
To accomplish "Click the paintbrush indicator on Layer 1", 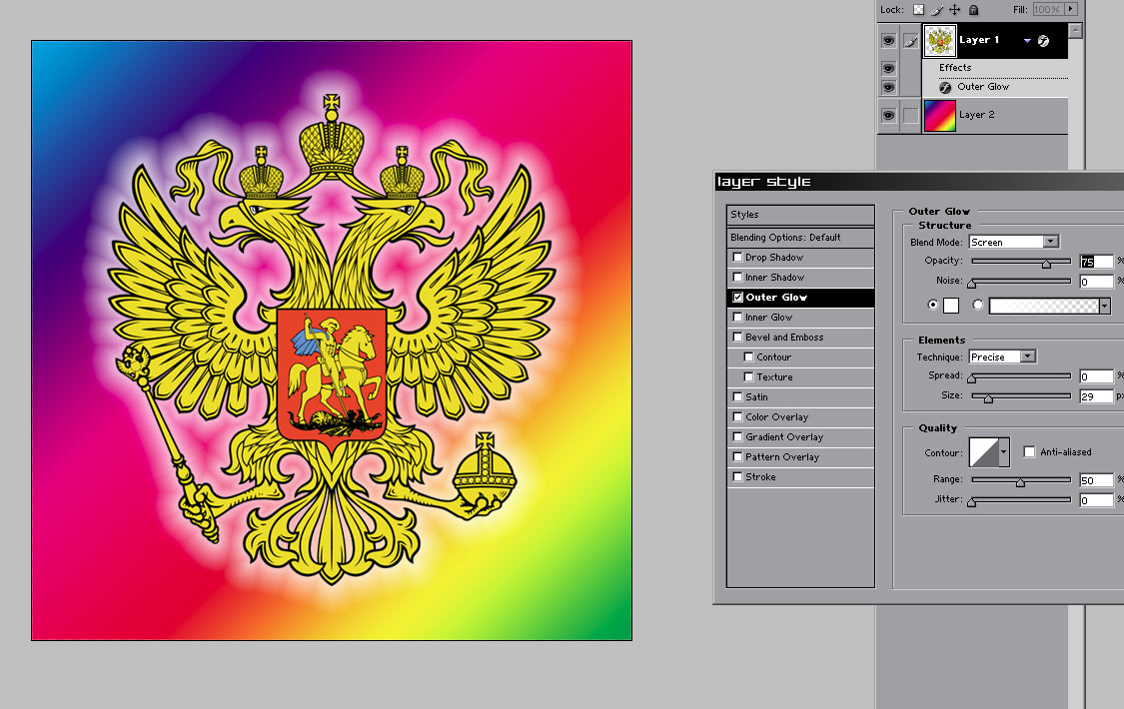I will click(910, 41).
